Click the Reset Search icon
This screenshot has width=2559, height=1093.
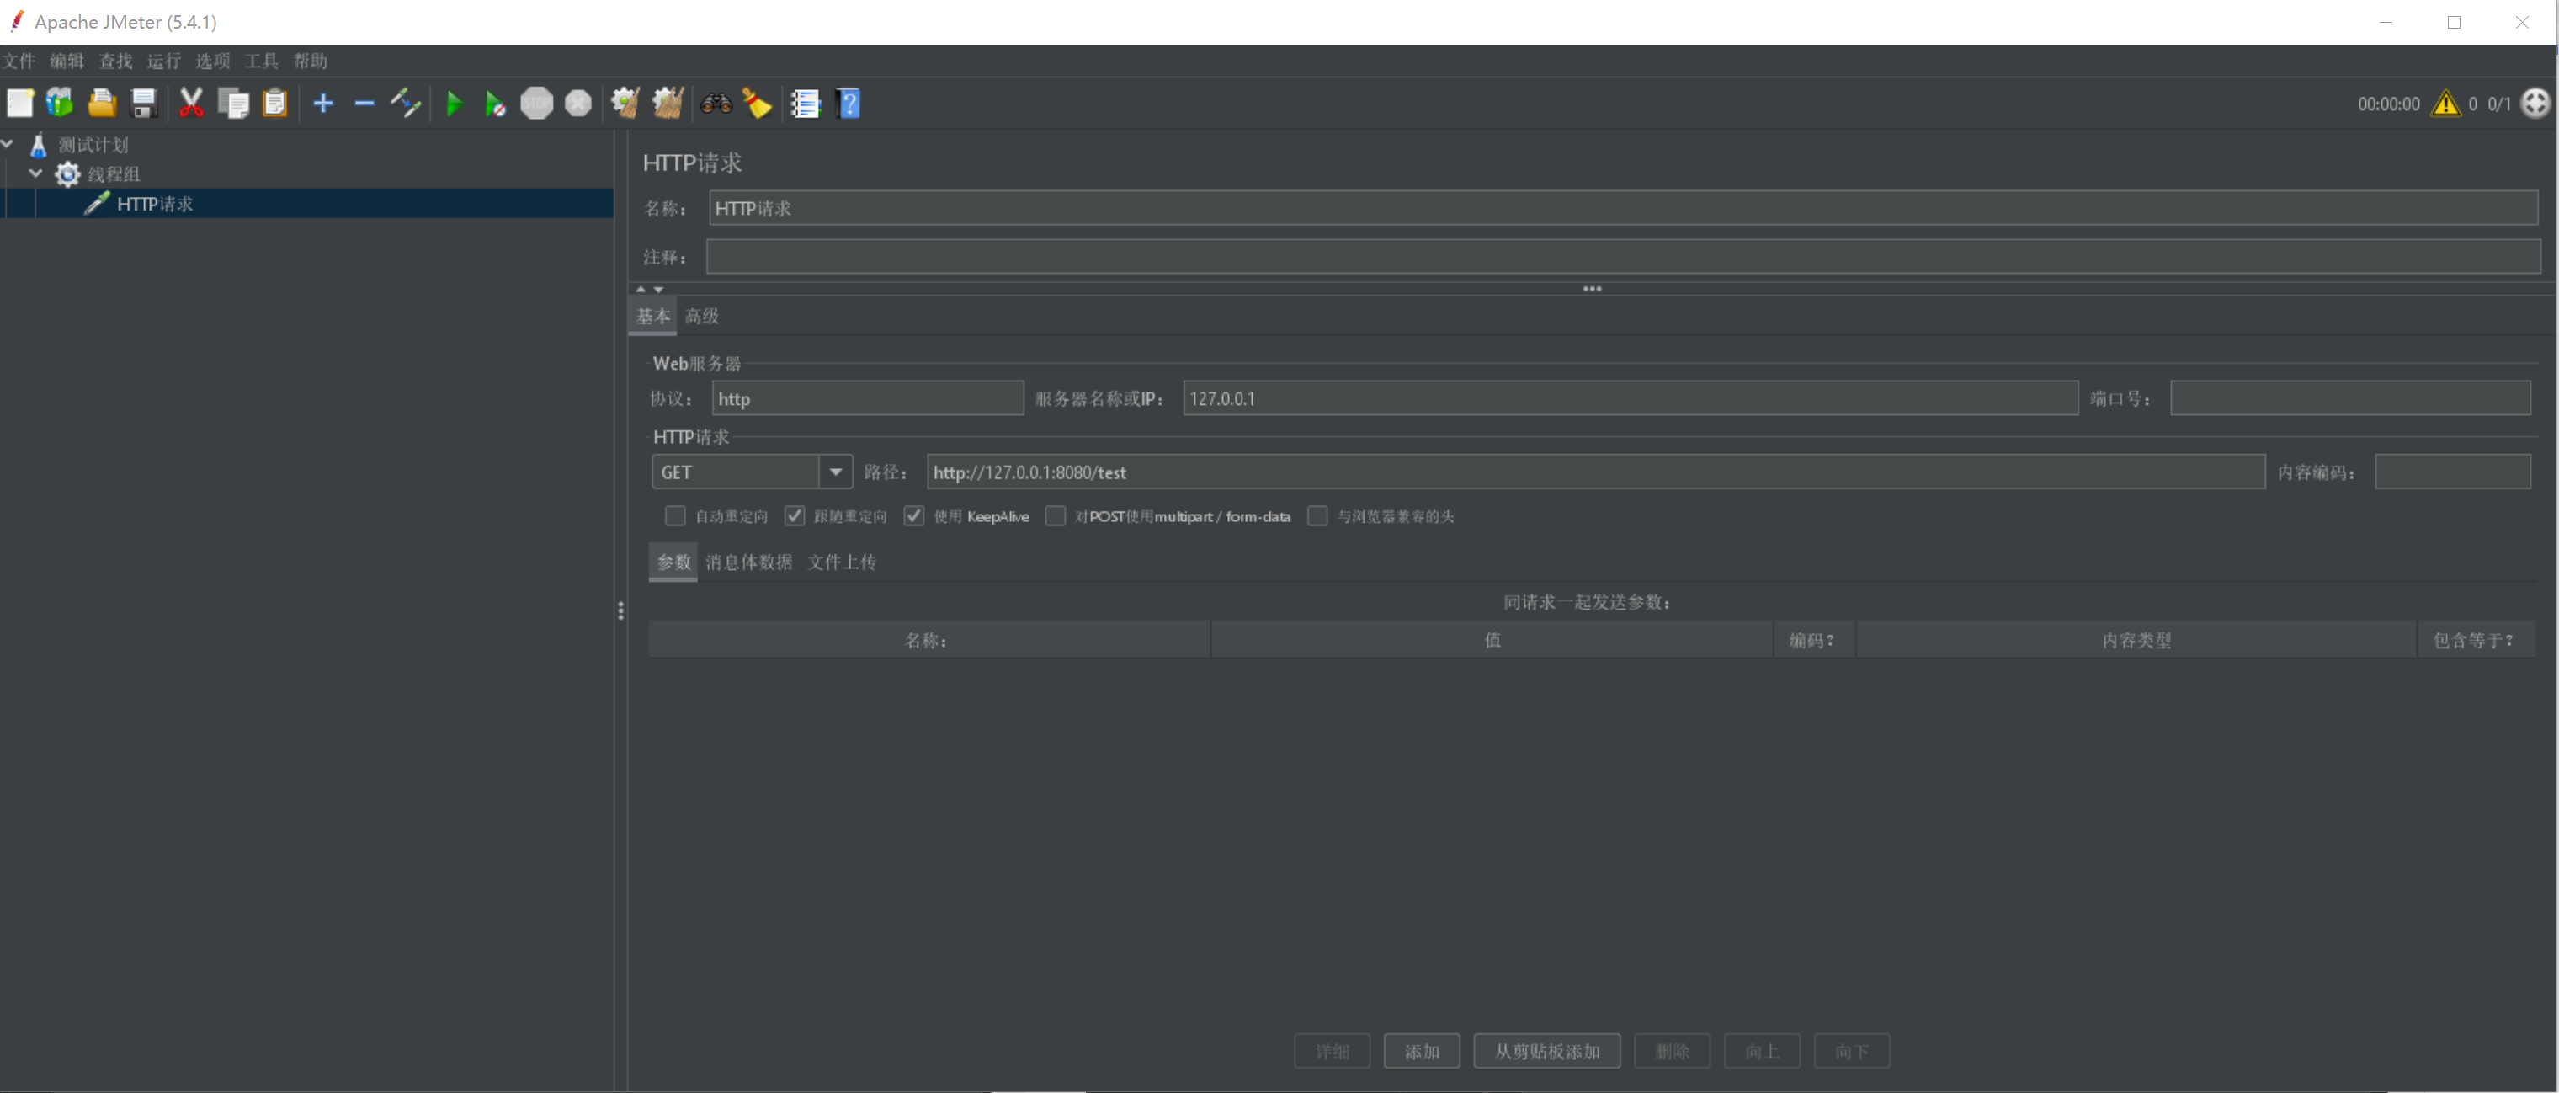point(757,104)
